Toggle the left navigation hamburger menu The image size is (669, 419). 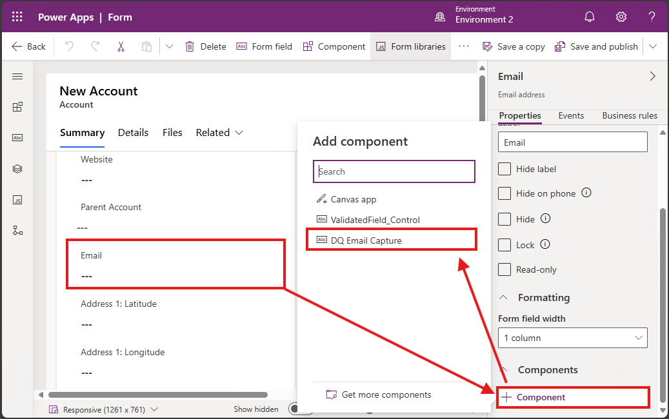[17, 77]
